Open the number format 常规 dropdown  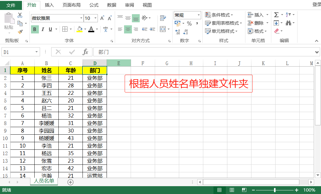[x=198, y=15]
